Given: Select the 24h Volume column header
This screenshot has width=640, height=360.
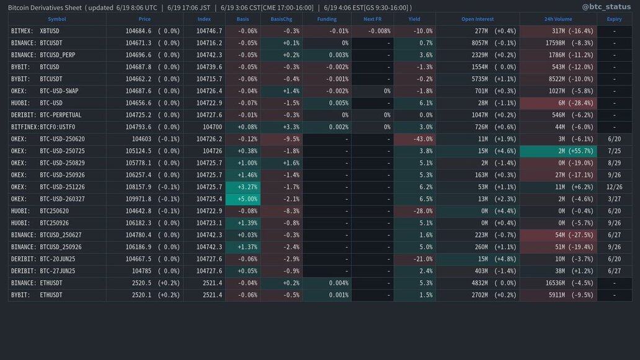Looking at the screenshot, I should 558,19.
